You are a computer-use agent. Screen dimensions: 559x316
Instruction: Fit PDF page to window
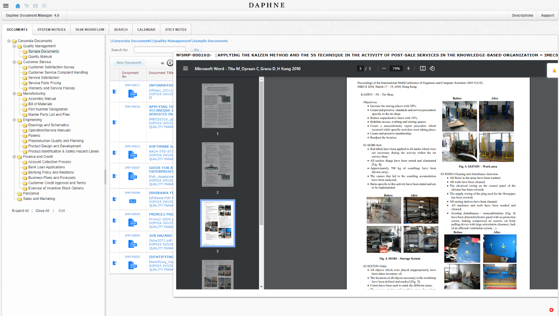(422, 69)
